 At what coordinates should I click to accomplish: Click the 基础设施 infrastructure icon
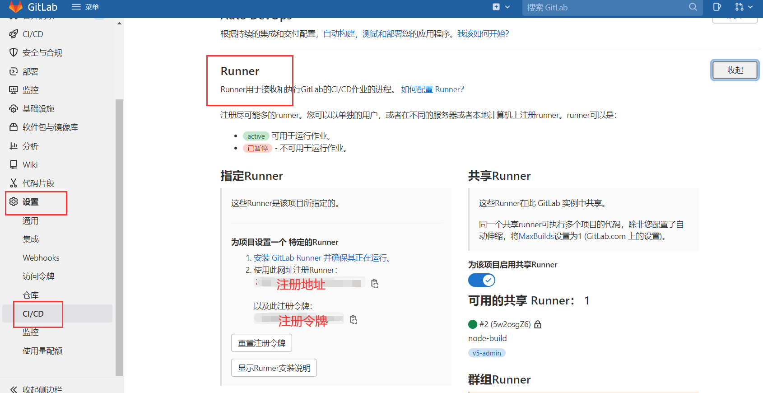click(x=14, y=108)
